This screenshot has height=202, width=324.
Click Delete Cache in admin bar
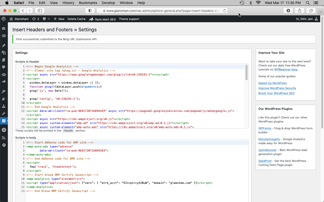pyautogui.click(x=76, y=19)
